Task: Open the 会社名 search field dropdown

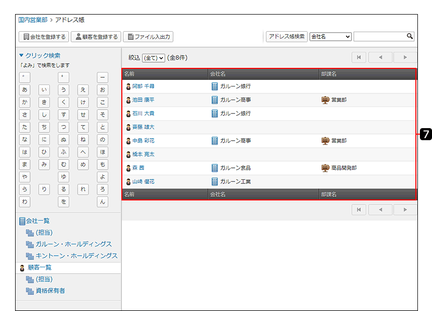Action: 330,37
